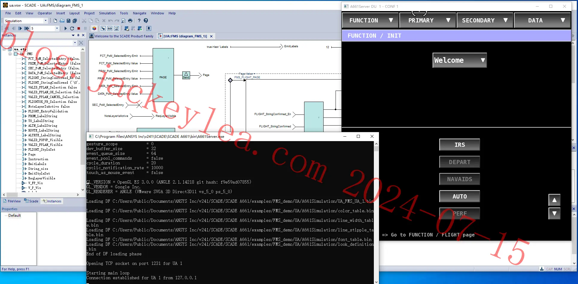Image resolution: width=578 pixels, height=284 pixels.
Task: Close the UA::FMS diagram tab
Action: 211,36
